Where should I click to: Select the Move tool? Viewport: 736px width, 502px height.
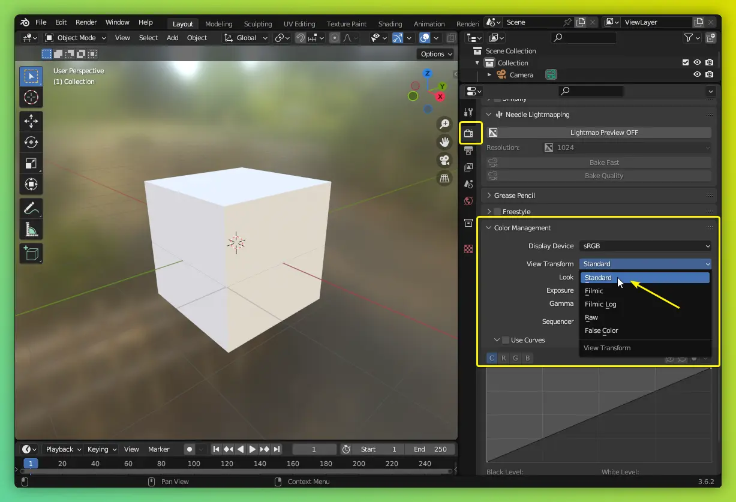click(31, 121)
